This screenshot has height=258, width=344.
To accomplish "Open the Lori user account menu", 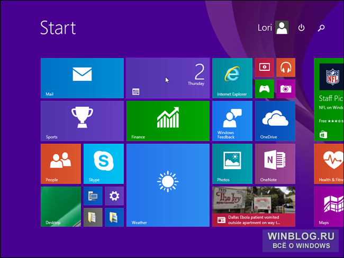I will tap(273, 27).
